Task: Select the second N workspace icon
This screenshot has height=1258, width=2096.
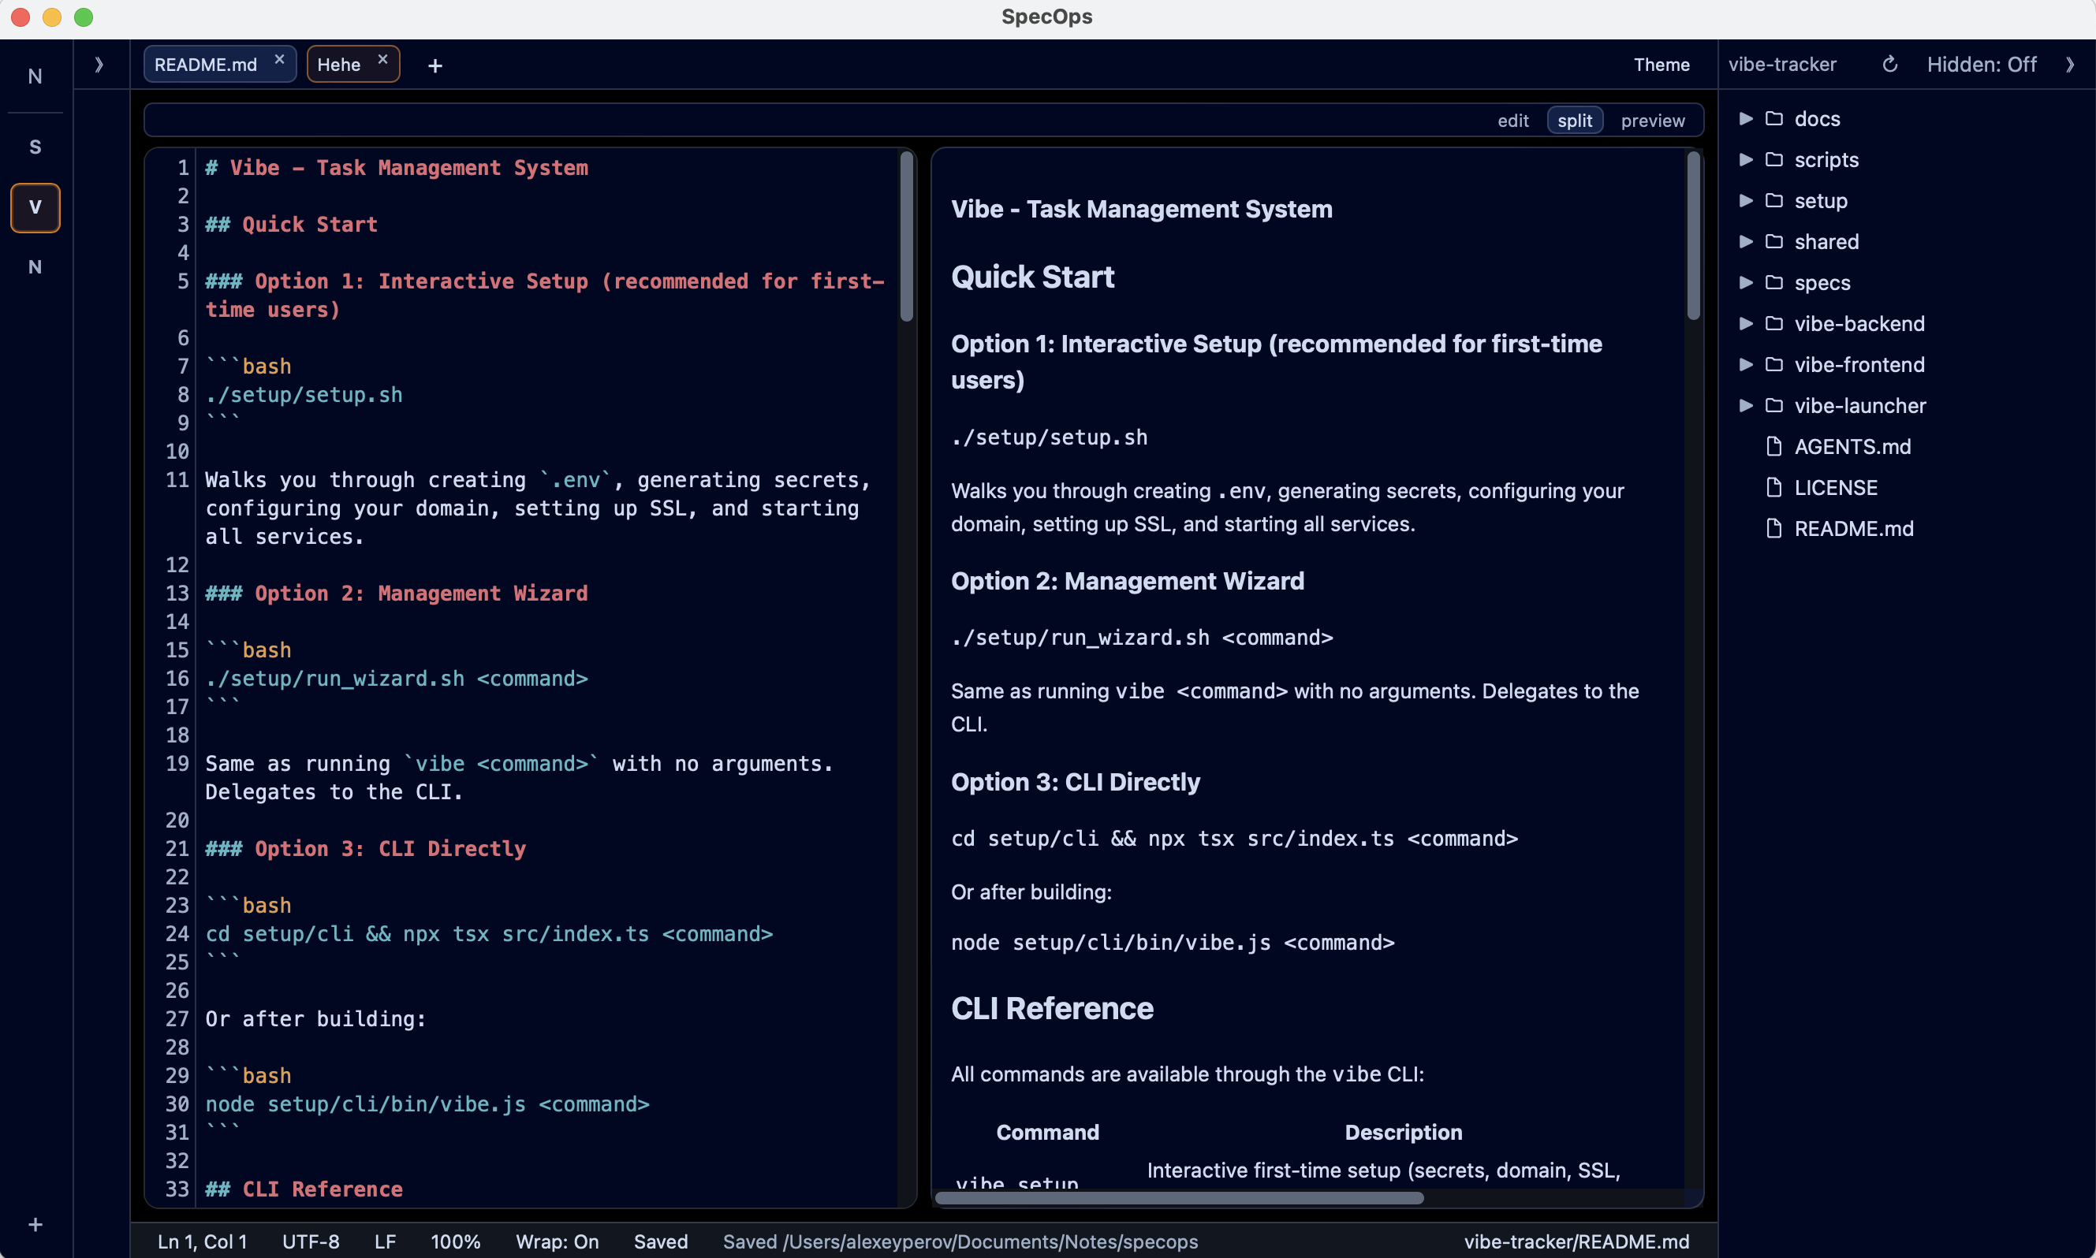Action: tap(35, 267)
